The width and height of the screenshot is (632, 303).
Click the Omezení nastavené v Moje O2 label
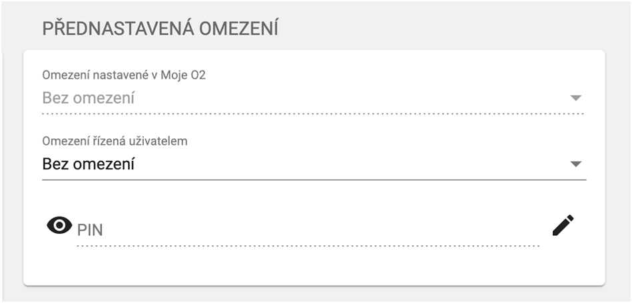click(x=124, y=75)
